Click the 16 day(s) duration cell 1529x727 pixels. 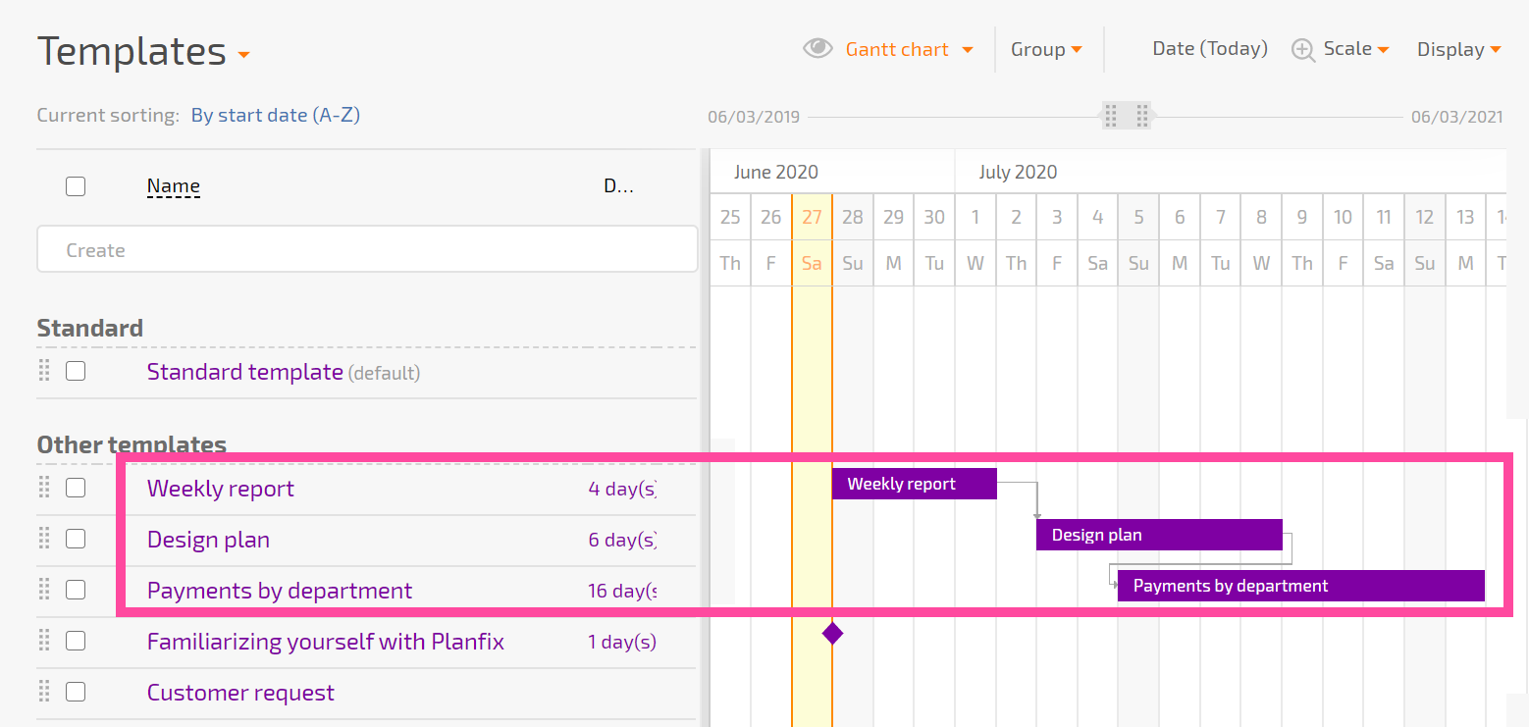pyautogui.click(x=622, y=591)
